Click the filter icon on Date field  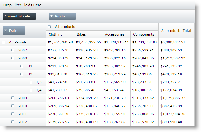tap(6, 31)
